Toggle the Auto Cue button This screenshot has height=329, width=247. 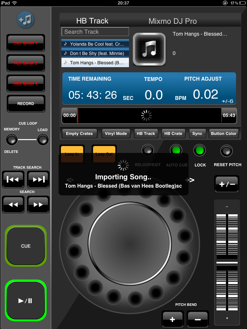pos(176,150)
